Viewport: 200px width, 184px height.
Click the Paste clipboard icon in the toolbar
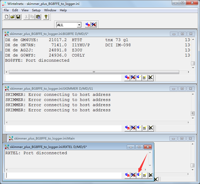pyautogui.click(x=38, y=17)
